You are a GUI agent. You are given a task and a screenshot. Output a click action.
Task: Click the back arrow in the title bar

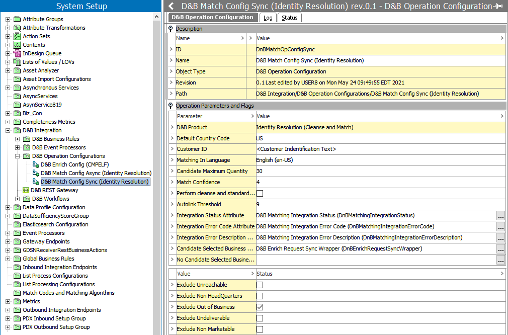pyautogui.click(x=172, y=6)
